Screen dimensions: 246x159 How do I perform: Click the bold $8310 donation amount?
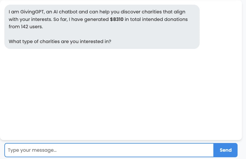coord(117,19)
